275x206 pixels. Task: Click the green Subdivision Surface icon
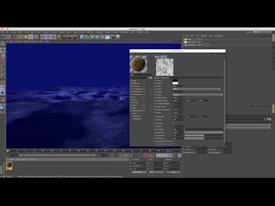[92, 37]
